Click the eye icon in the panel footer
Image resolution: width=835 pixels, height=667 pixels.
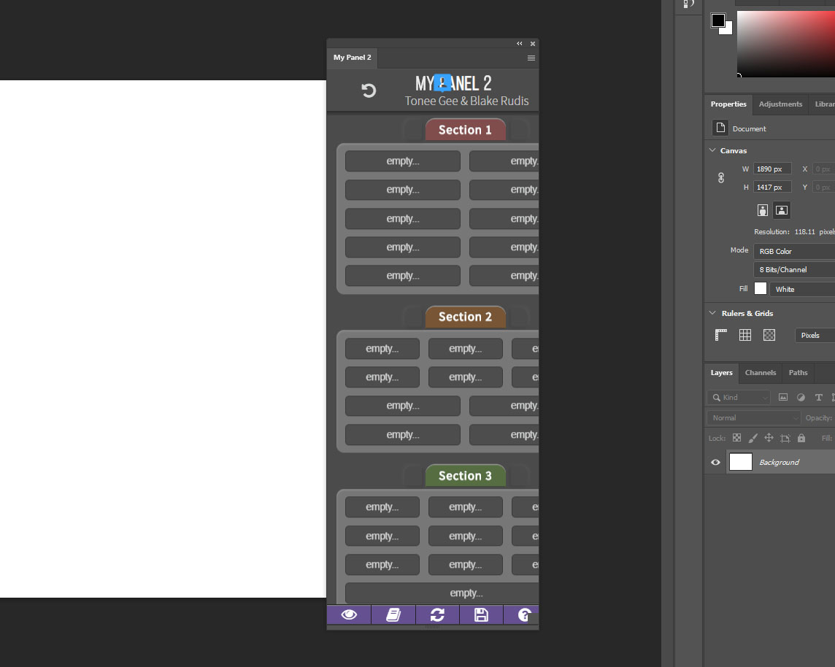348,614
